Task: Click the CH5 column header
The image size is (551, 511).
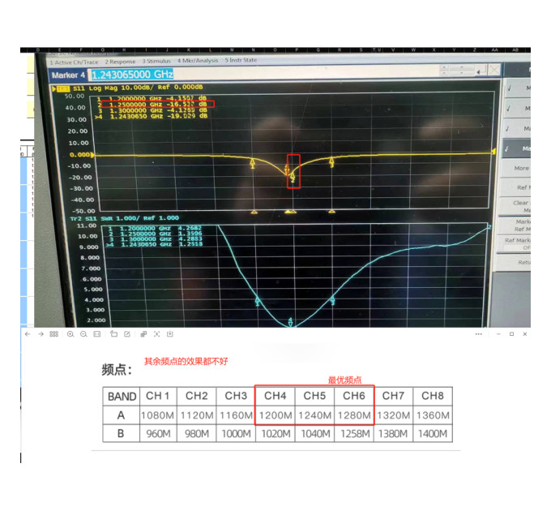Action: pos(315,397)
